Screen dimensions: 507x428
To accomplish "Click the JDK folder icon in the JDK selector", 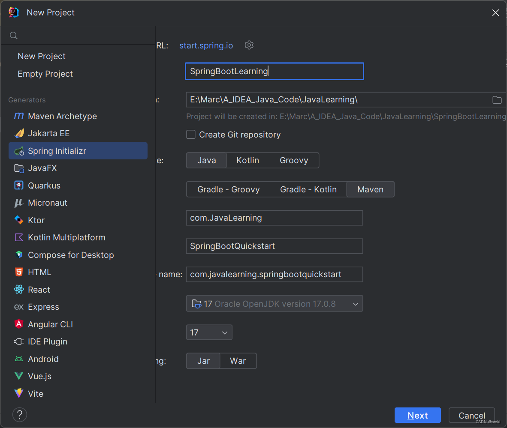I will [196, 304].
